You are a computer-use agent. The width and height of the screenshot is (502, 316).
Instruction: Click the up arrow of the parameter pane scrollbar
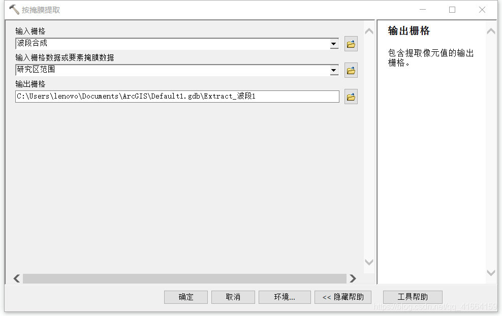(369, 31)
